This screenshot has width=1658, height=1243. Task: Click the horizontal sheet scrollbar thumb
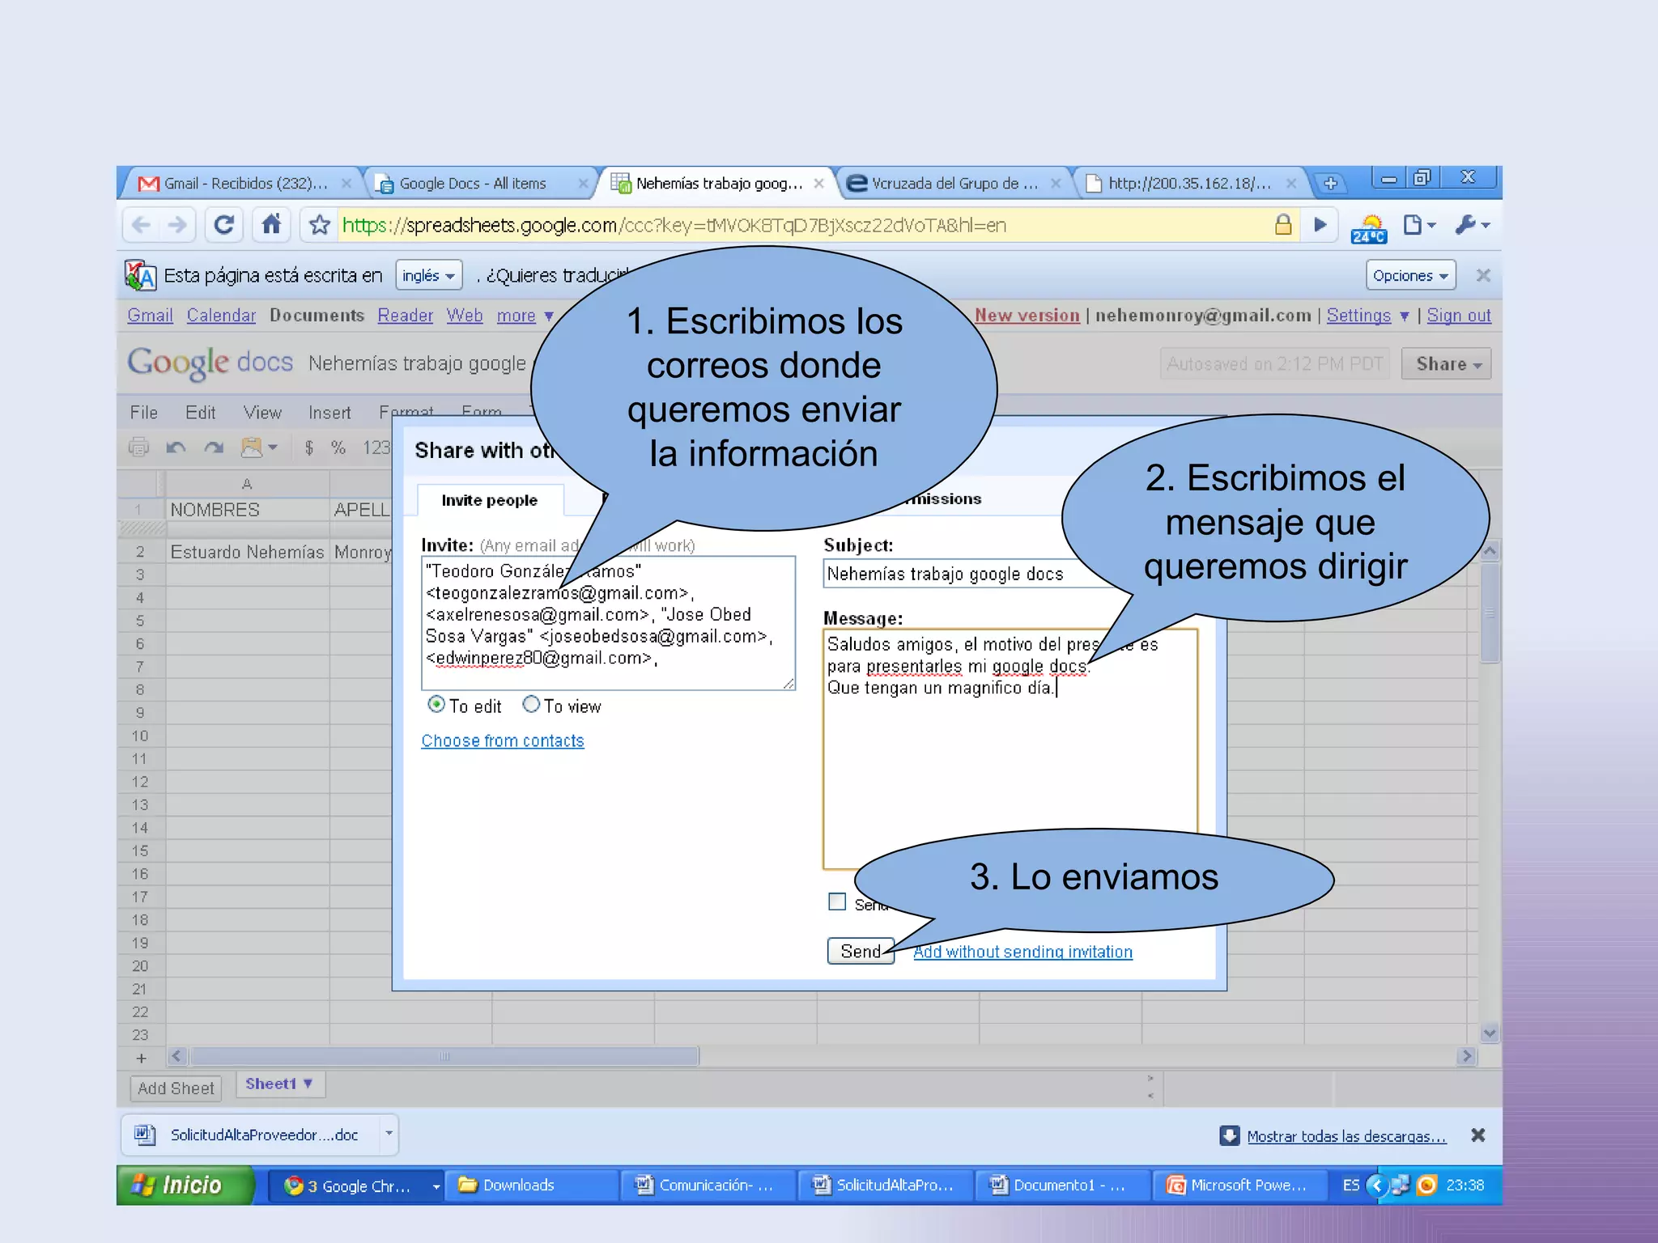click(x=444, y=1056)
